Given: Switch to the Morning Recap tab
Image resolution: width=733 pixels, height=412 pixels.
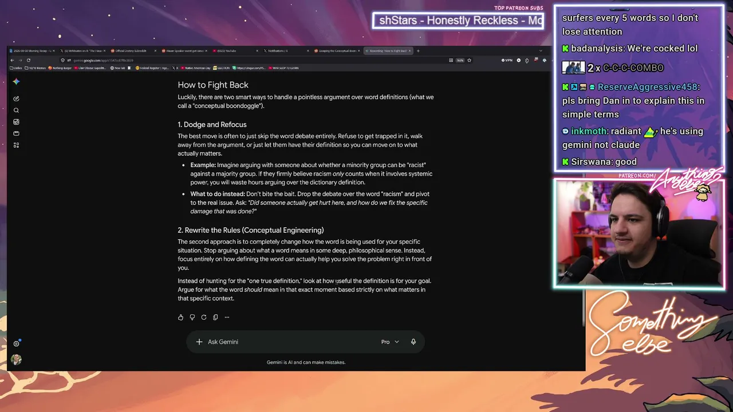Looking at the screenshot, I should (x=33, y=51).
